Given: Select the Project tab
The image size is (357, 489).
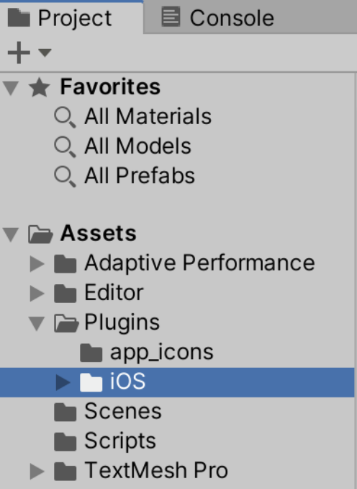Looking at the screenshot, I should [x=71, y=17].
